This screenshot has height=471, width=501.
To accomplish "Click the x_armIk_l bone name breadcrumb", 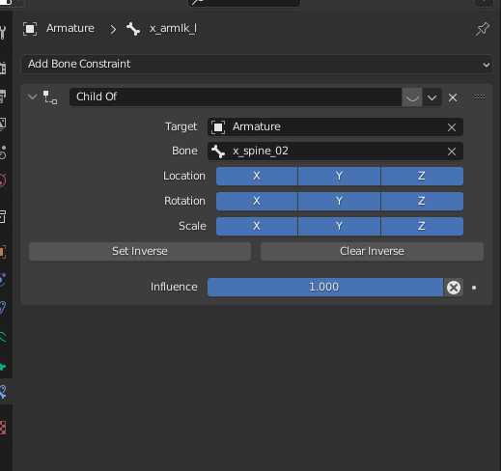I will [173, 29].
